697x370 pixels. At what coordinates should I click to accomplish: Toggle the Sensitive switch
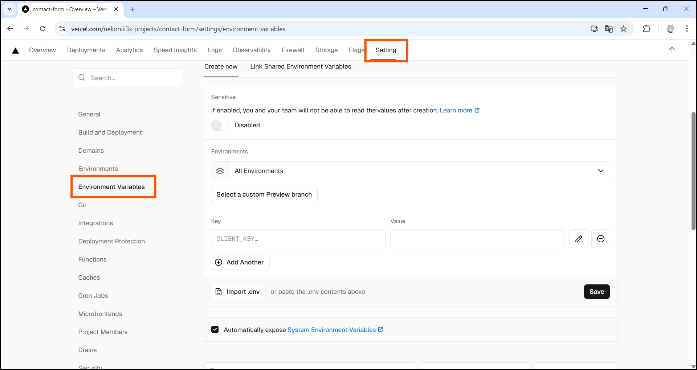point(220,125)
